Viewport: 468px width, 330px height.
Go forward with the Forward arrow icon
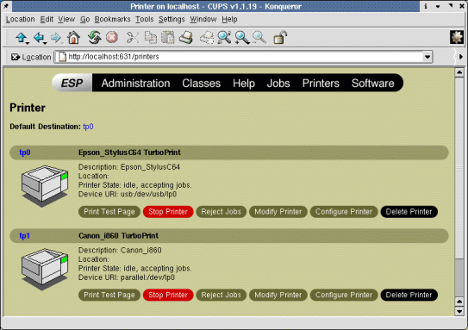(x=55, y=38)
